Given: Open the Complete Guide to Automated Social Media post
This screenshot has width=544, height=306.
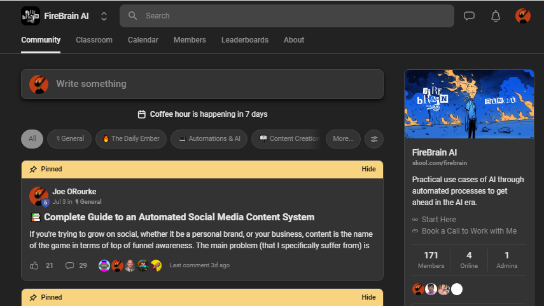Looking at the screenshot, I should tap(179, 217).
